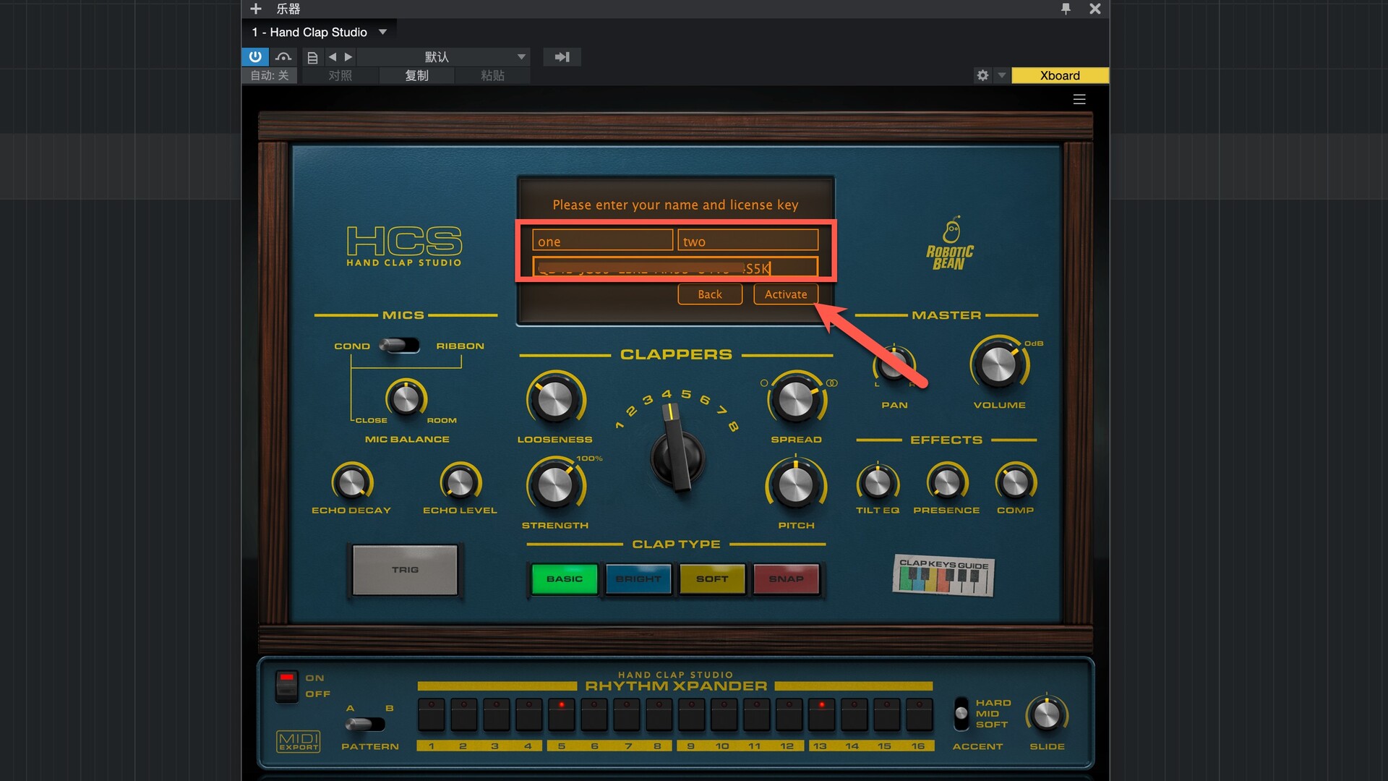Click the STRENGTH knob
Viewport: 1388px width, 781px height.
[x=555, y=484]
